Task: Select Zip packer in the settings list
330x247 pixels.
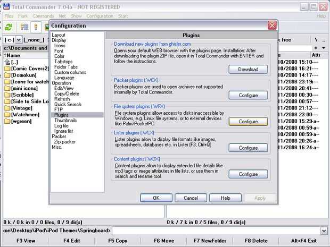Action: [64, 142]
